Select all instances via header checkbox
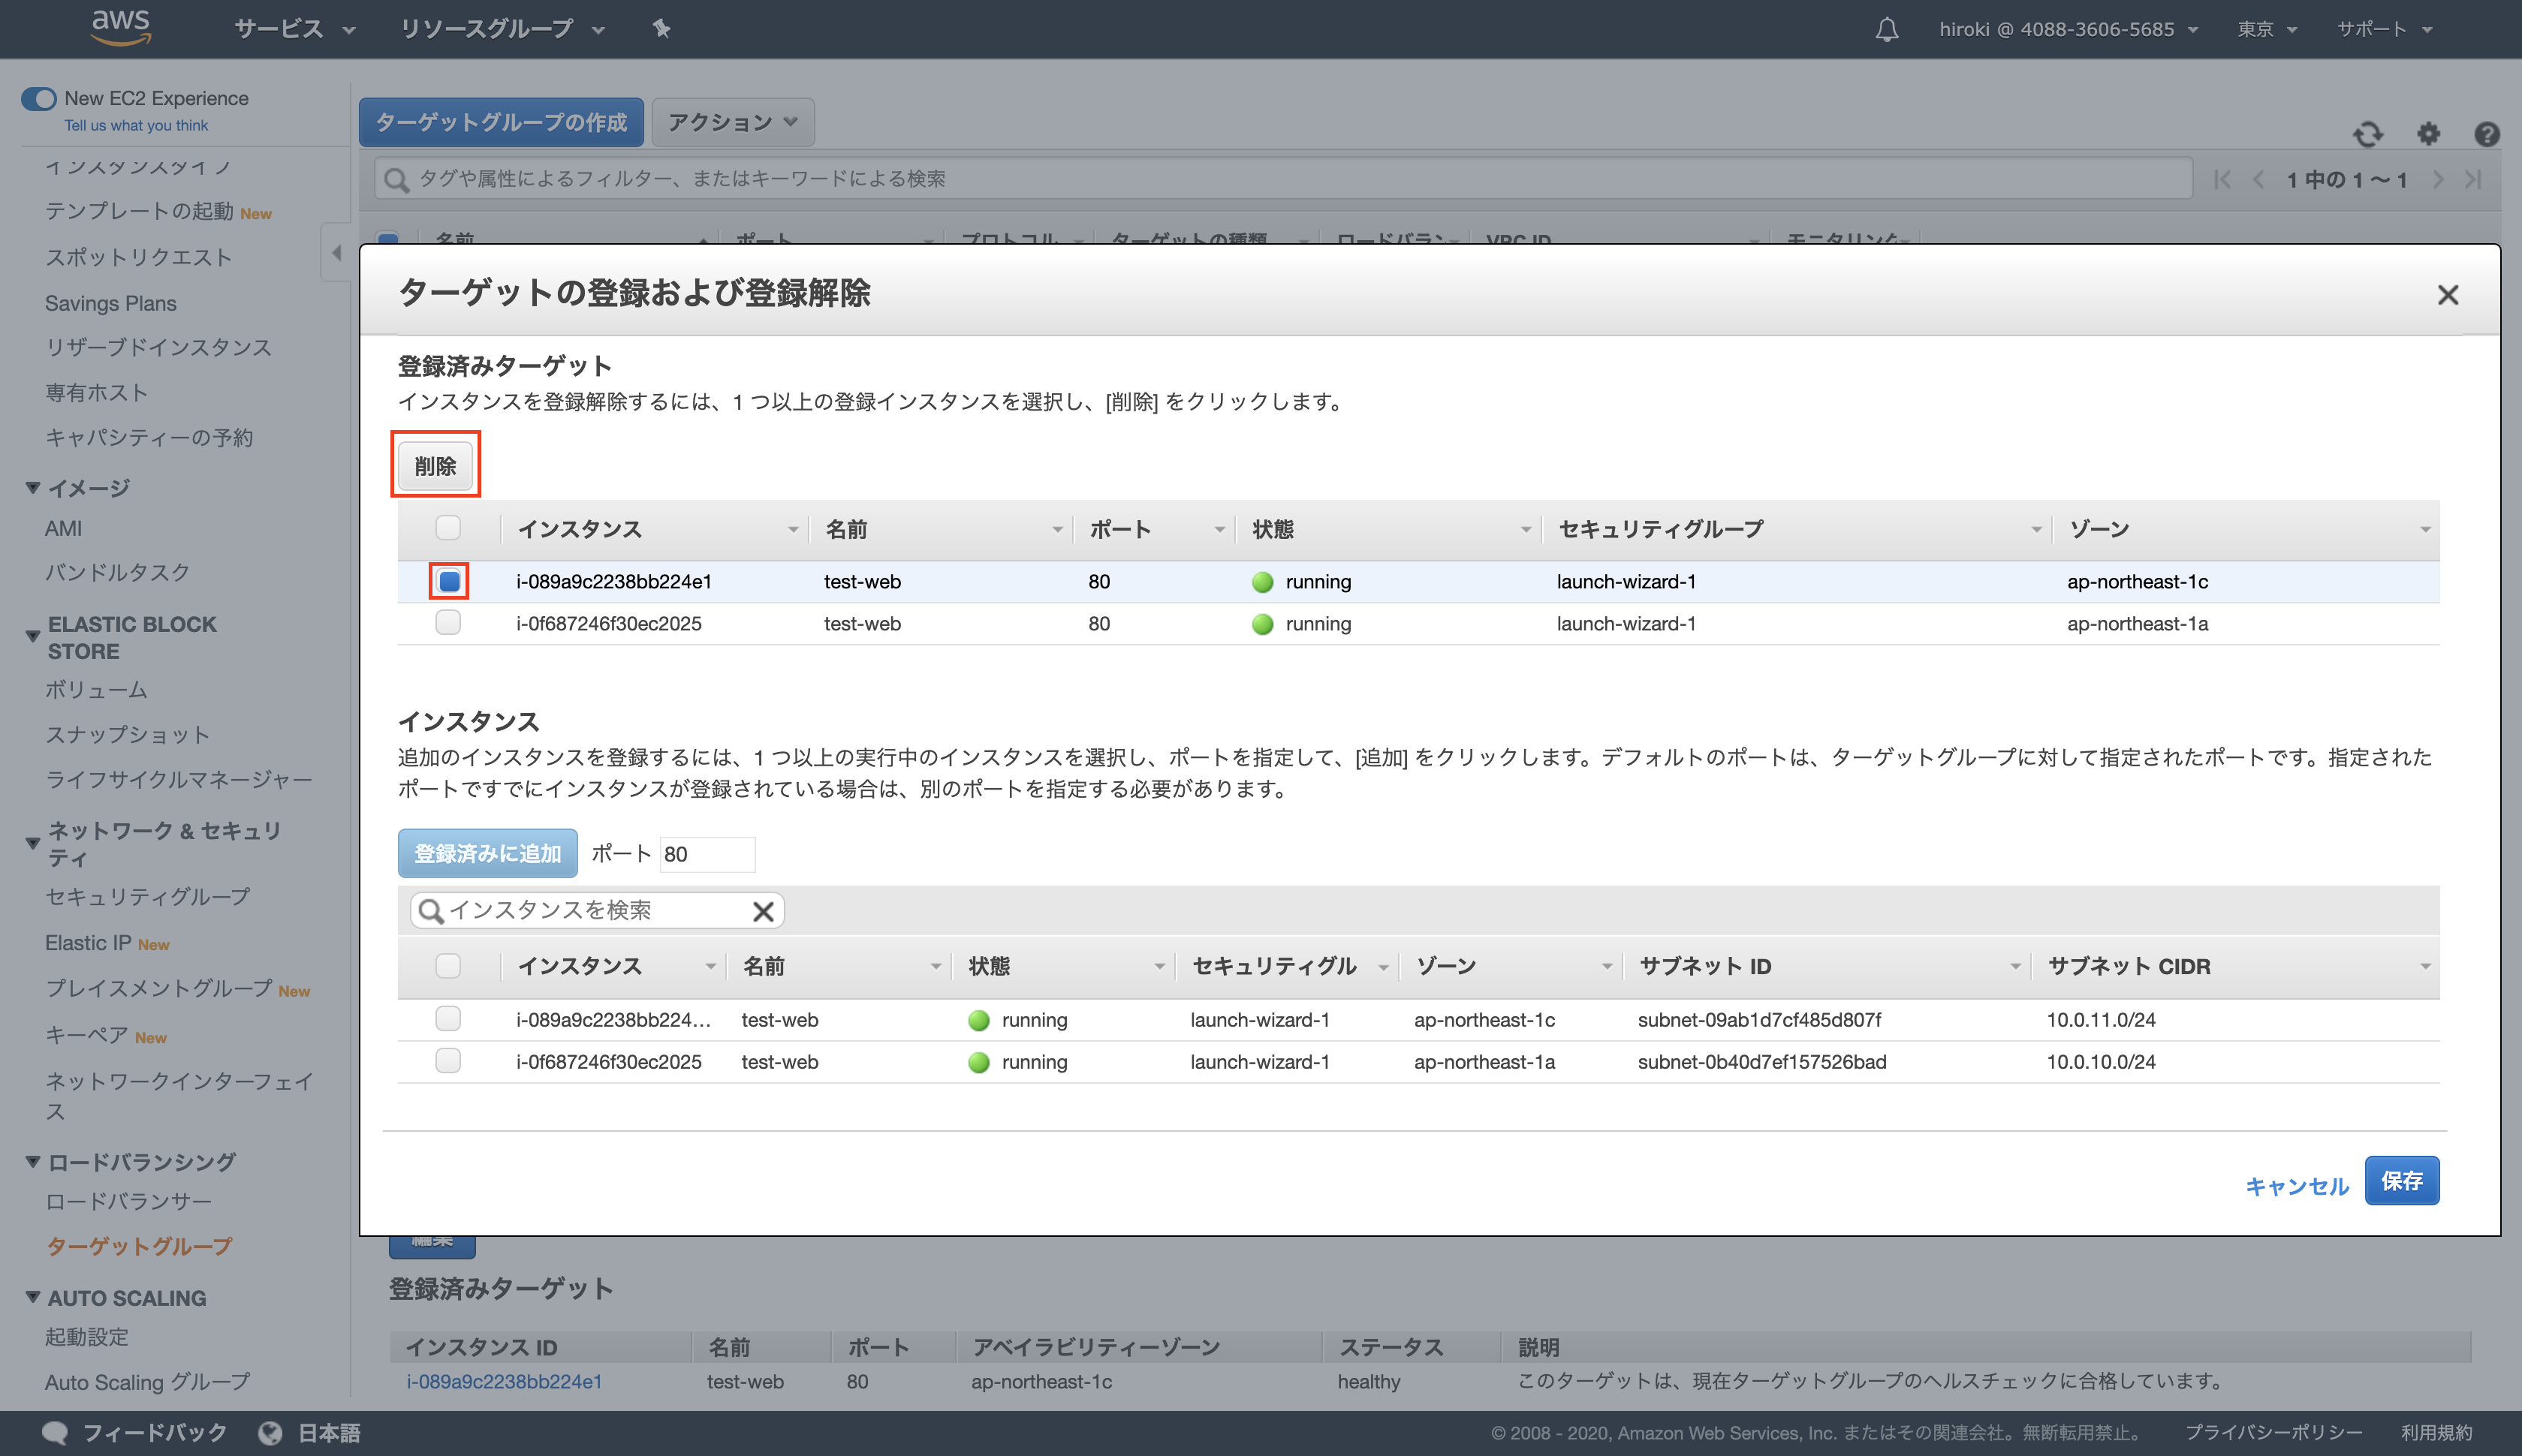 (x=448, y=965)
